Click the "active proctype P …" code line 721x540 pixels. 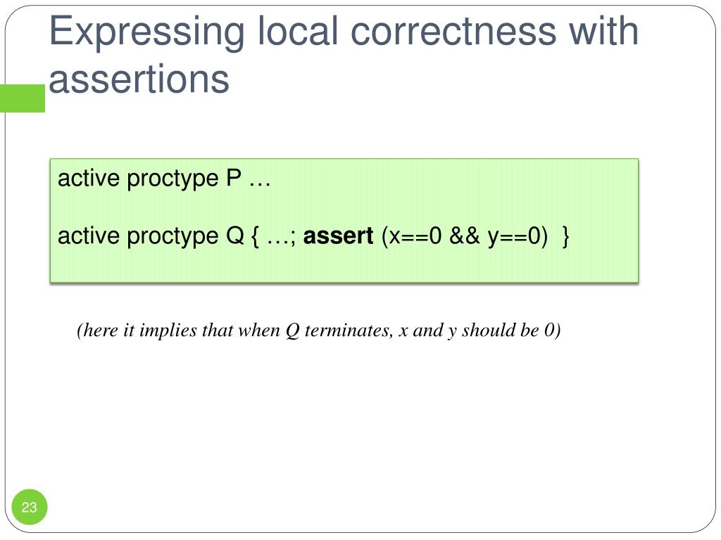[164, 179]
